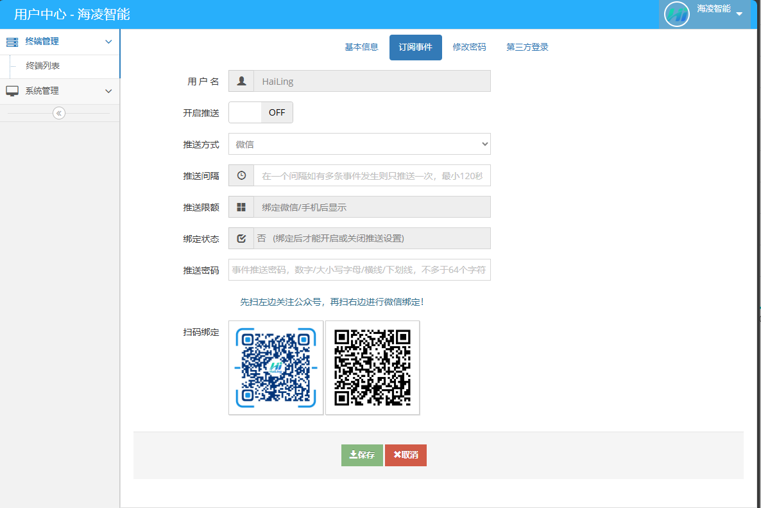
Task: Click the user avatar logo in header
Action: coord(676,14)
